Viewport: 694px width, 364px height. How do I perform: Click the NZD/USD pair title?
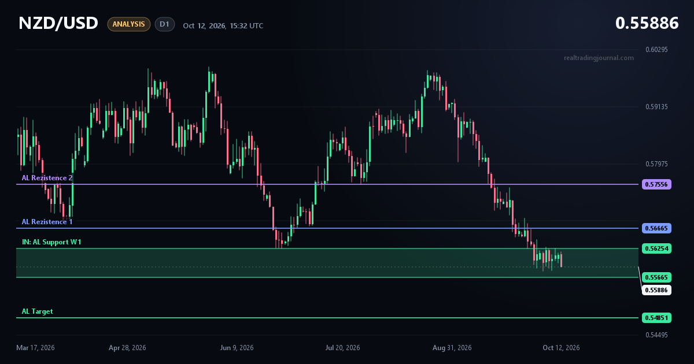(58, 24)
